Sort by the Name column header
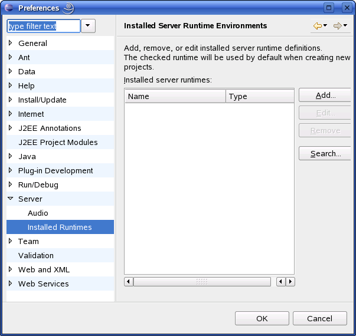 point(175,96)
